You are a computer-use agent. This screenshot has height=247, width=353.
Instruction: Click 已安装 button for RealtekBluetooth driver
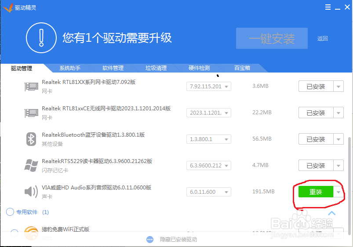pyautogui.click(x=316, y=139)
